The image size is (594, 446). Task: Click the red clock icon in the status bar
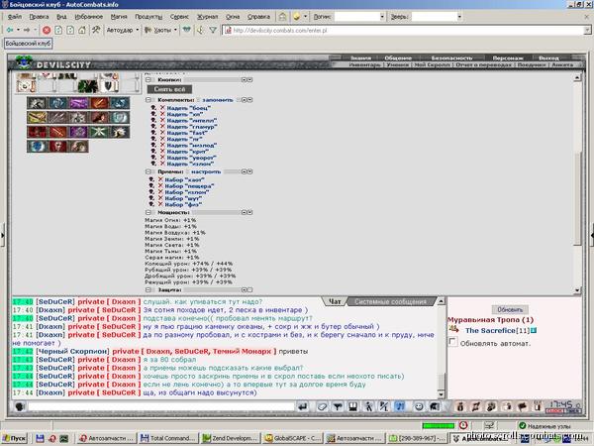463,425
